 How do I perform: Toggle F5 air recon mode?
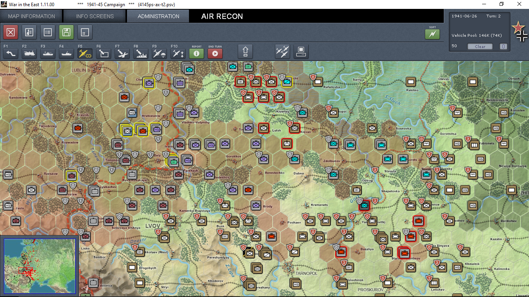coord(85,53)
